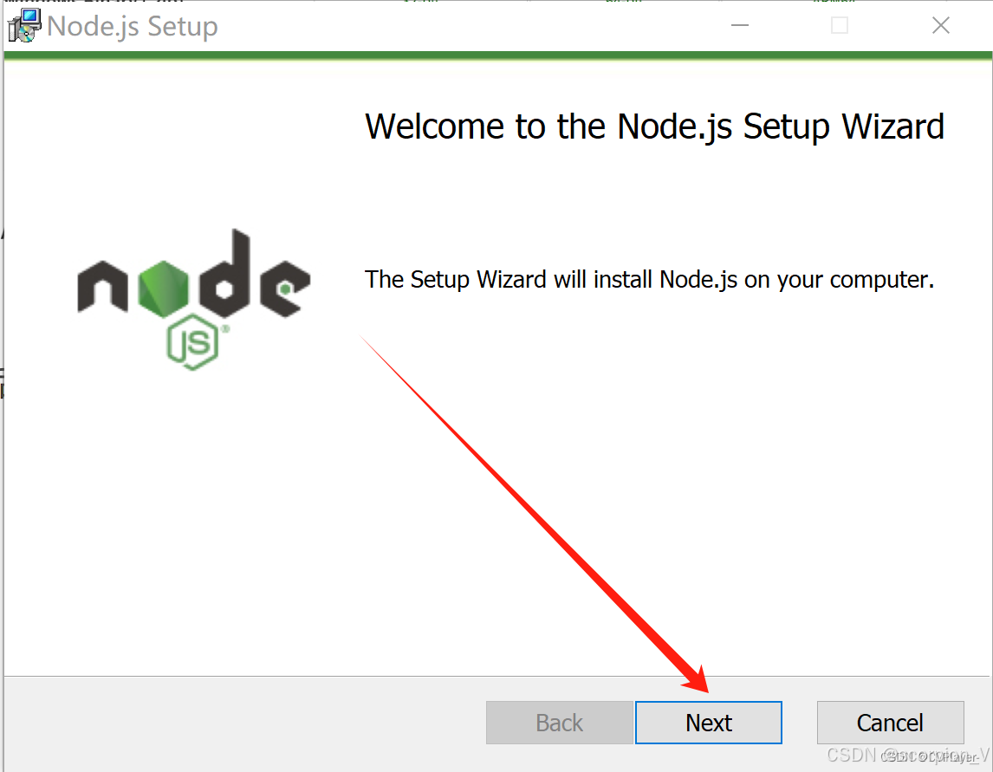
Task: Click the Node.js Setup title text
Action: click(133, 26)
